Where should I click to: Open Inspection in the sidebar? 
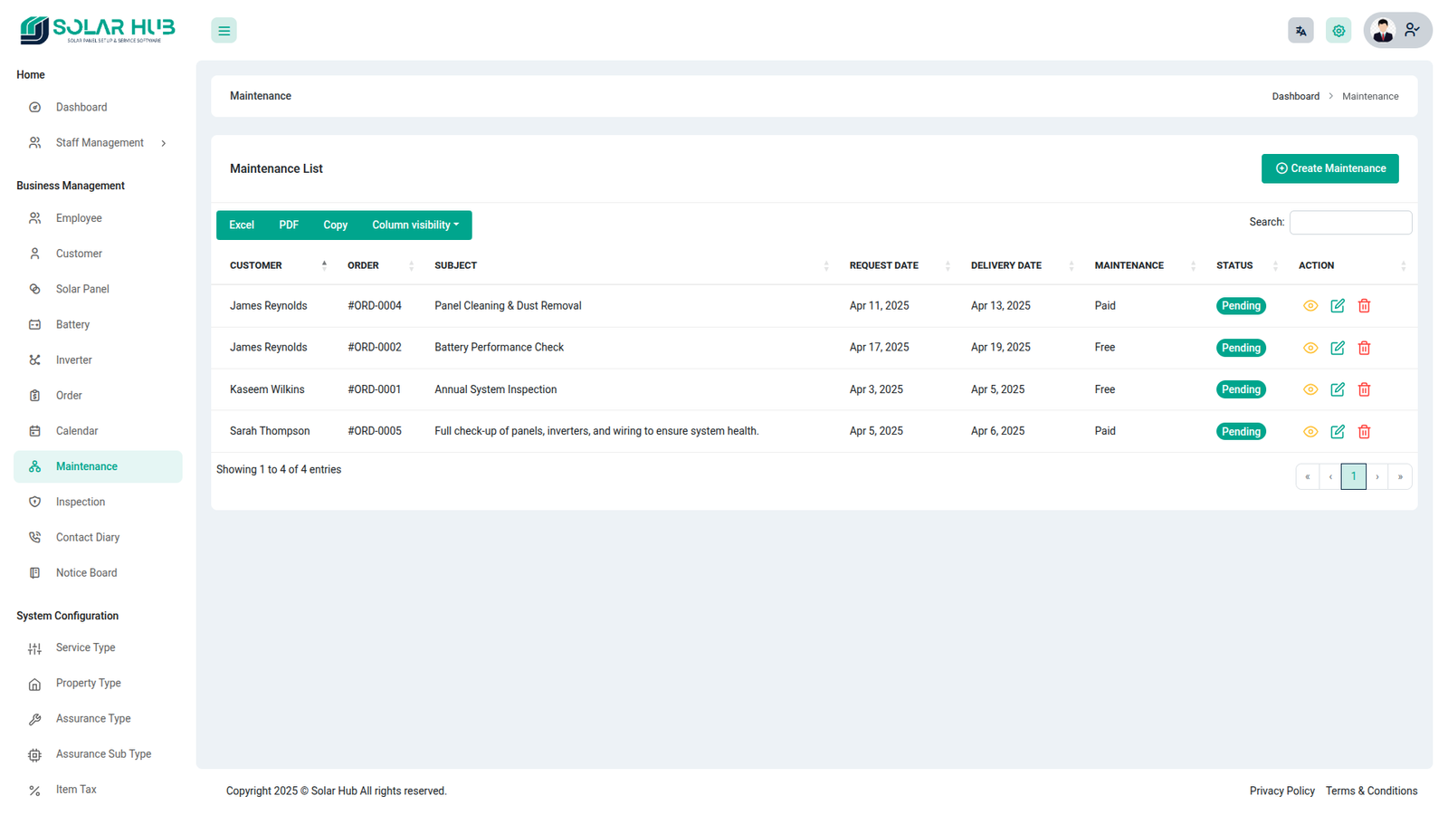[81, 502]
